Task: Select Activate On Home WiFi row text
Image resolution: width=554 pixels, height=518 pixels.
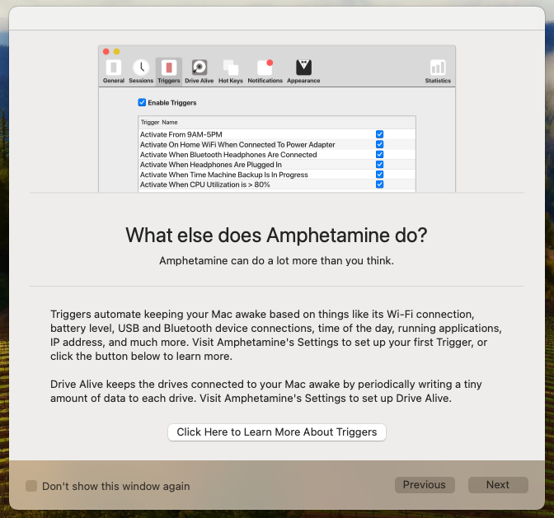Action: (x=237, y=145)
